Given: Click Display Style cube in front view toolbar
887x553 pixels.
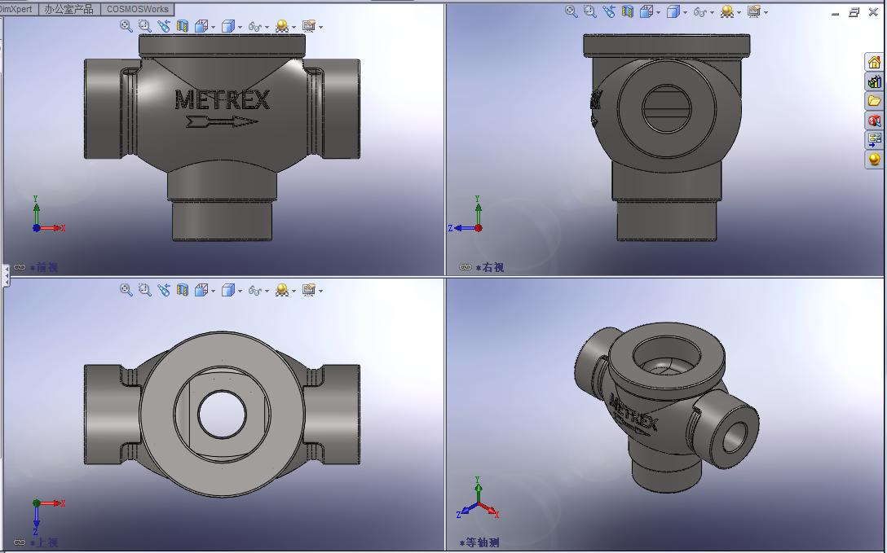Looking at the screenshot, I should (x=227, y=25).
